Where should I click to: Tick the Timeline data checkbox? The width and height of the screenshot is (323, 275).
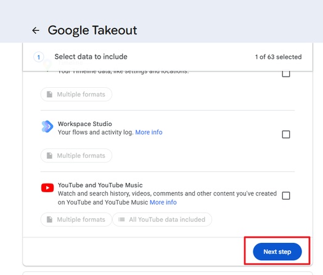point(286,74)
